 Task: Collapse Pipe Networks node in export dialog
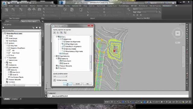55,56
